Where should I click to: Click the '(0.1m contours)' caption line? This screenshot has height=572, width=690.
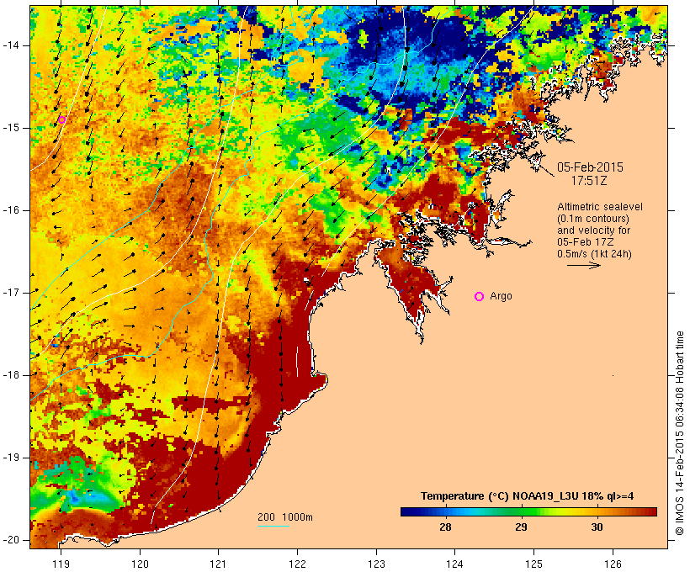coord(593,219)
